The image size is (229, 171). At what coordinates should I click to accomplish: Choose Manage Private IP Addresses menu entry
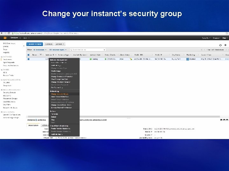click(61, 108)
